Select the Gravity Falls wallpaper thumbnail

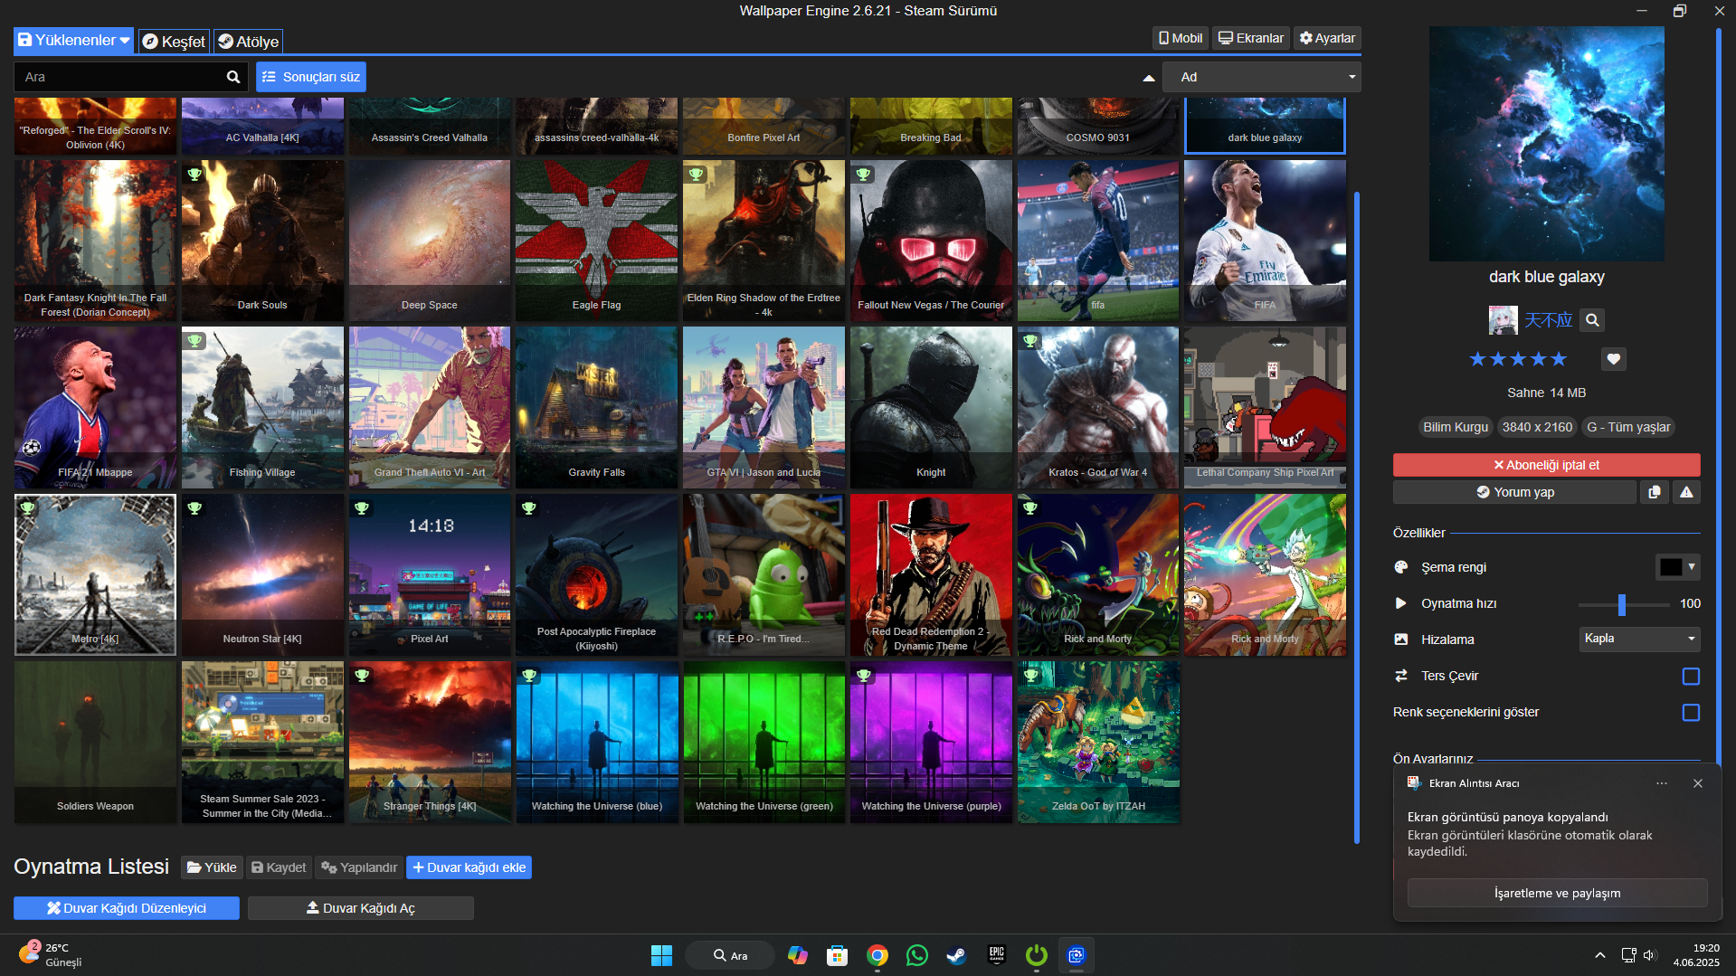(x=596, y=407)
